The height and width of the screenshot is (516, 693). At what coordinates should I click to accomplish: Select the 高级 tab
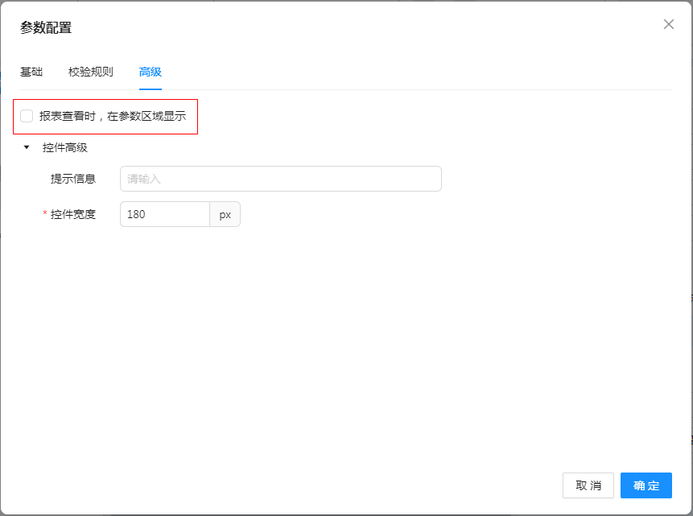[151, 72]
